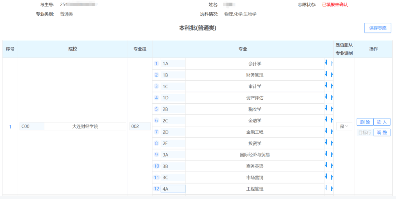Click the 会计学 major name cell
The height and width of the screenshot is (199, 396).
(255, 64)
